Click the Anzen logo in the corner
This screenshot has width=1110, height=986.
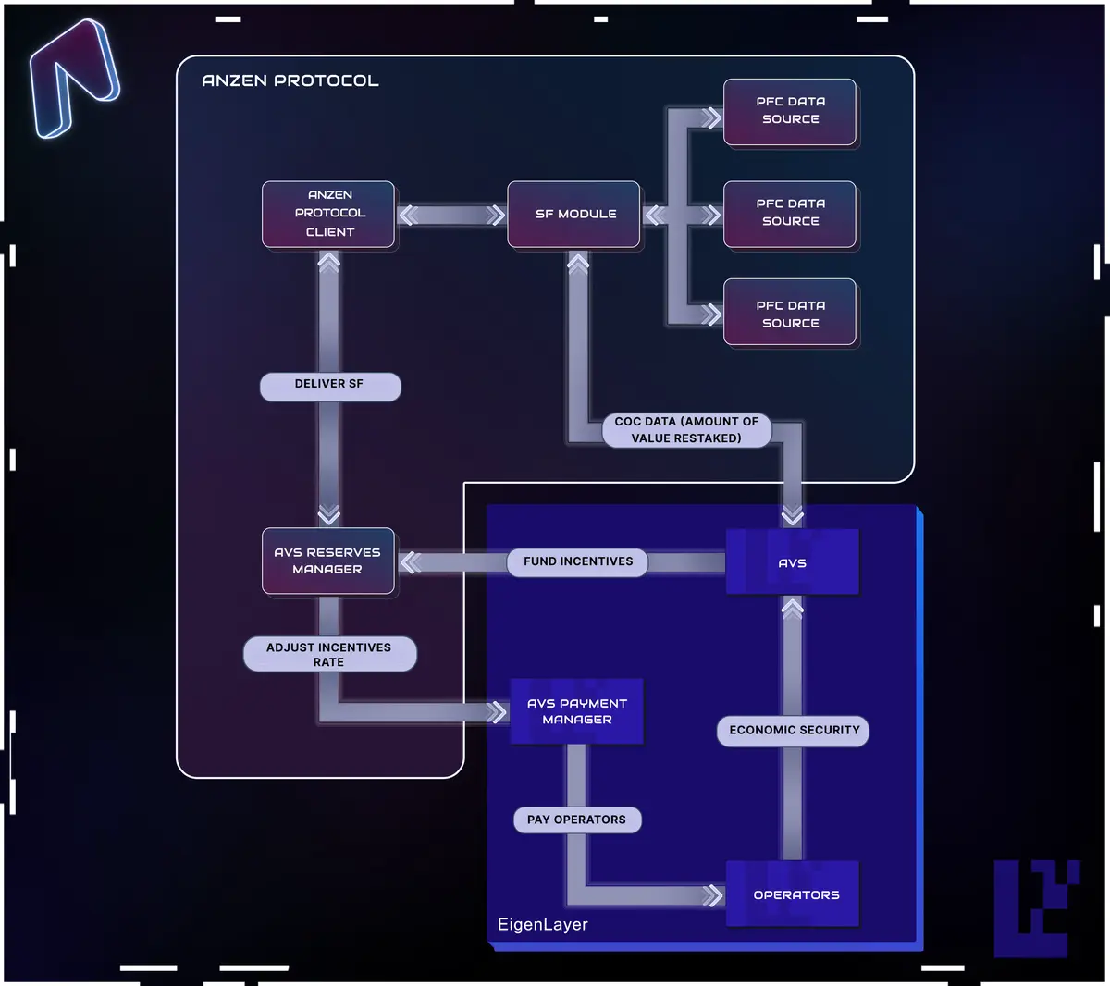[74, 80]
